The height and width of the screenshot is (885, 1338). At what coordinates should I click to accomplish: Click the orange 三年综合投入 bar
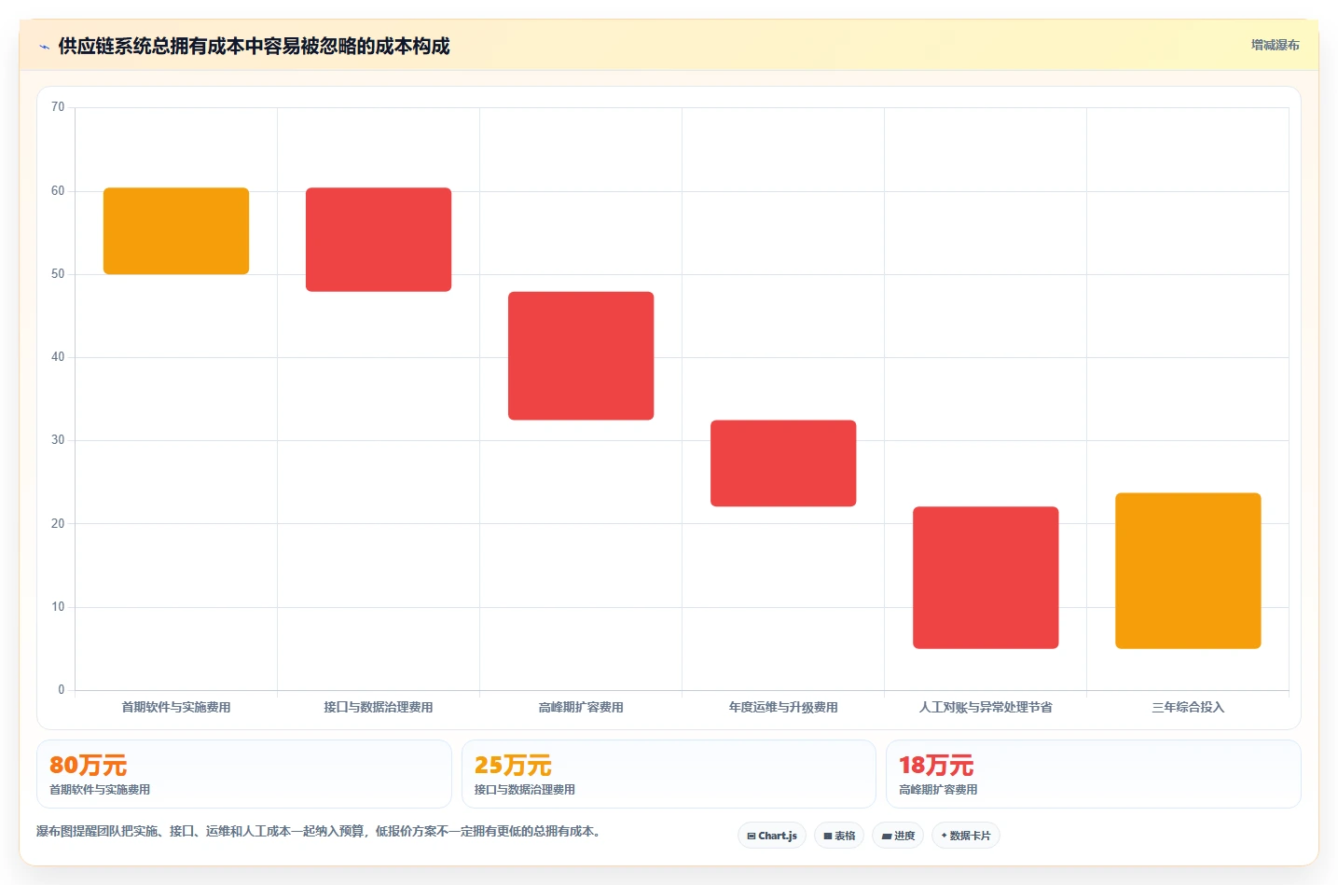[1188, 571]
